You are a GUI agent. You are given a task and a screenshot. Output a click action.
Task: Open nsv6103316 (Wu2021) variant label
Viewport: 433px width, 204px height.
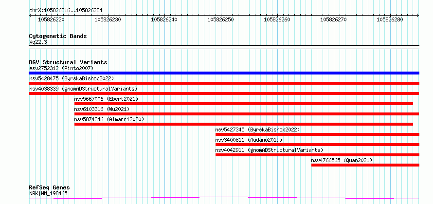pyautogui.click(x=102, y=109)
